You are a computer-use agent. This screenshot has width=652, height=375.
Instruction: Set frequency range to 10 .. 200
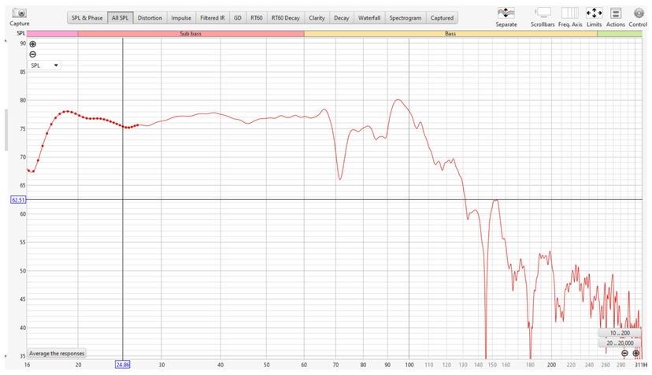620,333
